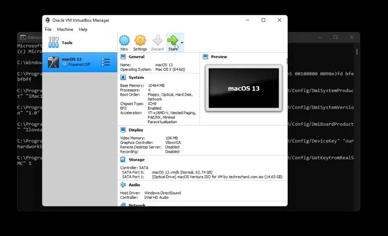The width and height of the screenshot is (388, 236).
Task: Click Graphics Controller value VBoxVGA
Action: [x=173, y=143]
